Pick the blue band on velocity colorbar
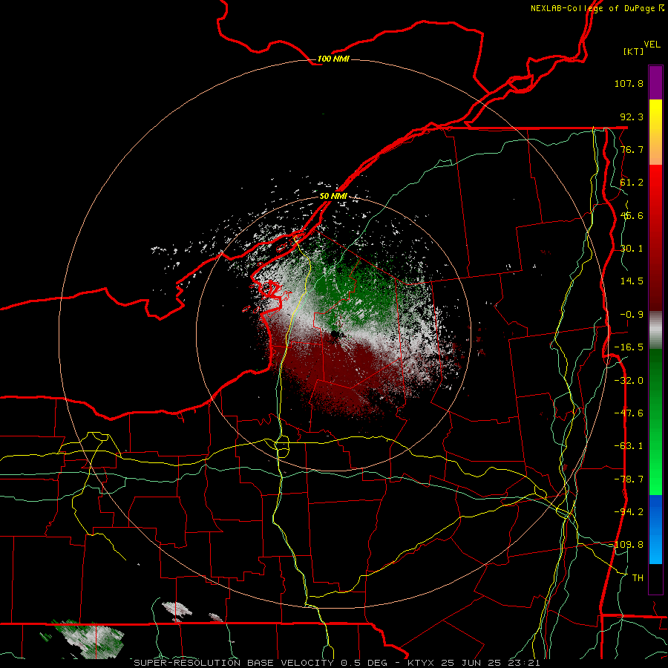 655,529
